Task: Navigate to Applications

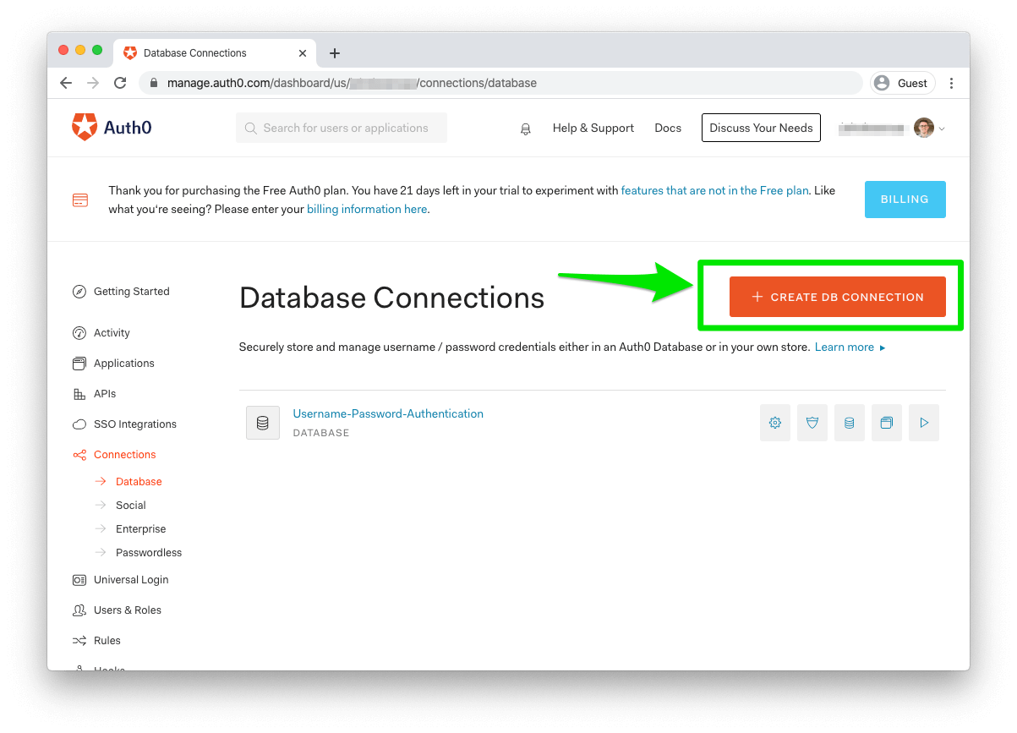Action: (x=124, y=364)
